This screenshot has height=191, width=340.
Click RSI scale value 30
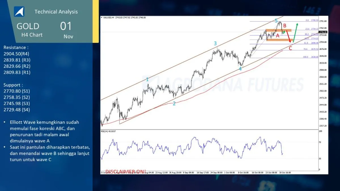point(320,158)
